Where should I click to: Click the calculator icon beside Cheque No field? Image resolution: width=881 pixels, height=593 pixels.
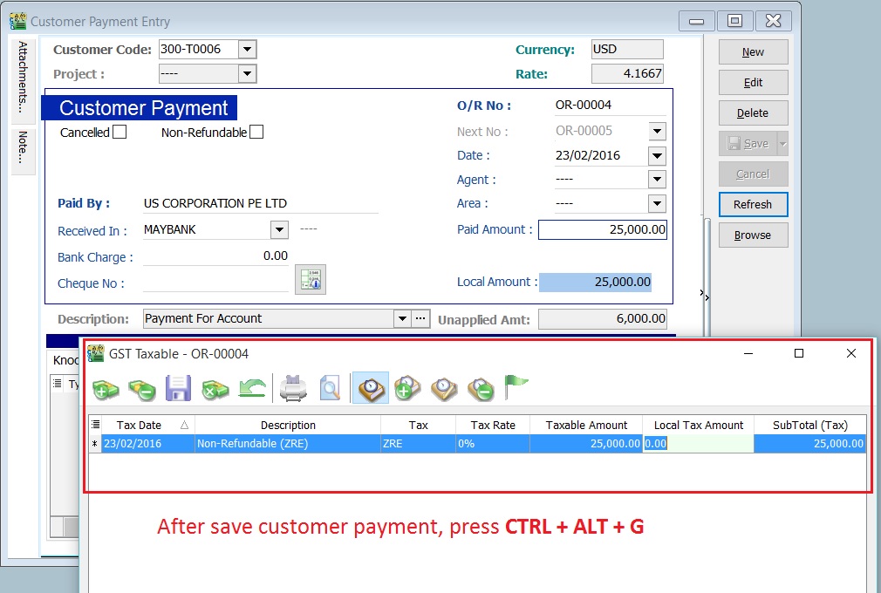(x=311, y=279)
